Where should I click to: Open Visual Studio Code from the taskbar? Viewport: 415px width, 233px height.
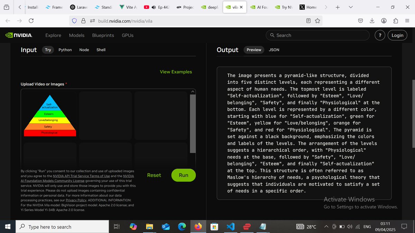[x=231, y=227]
